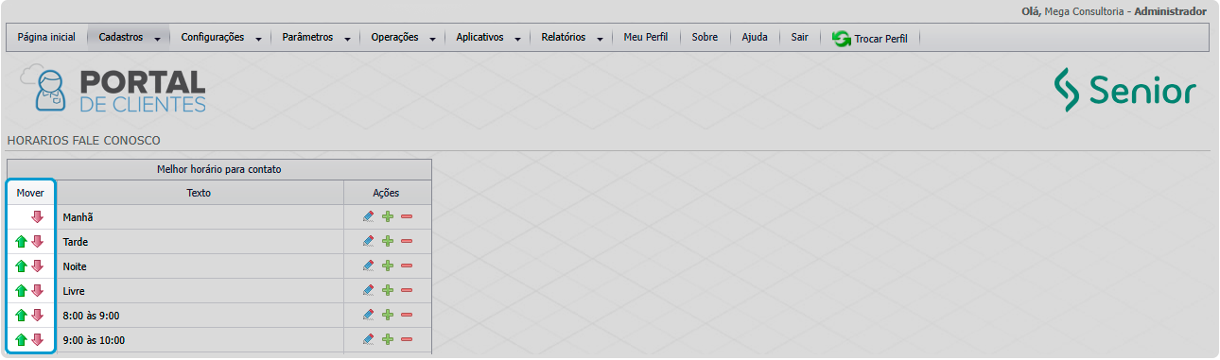Screen dimensions: 1220x360
Task: Go to Página inicial
Action: tap(46, 38)
